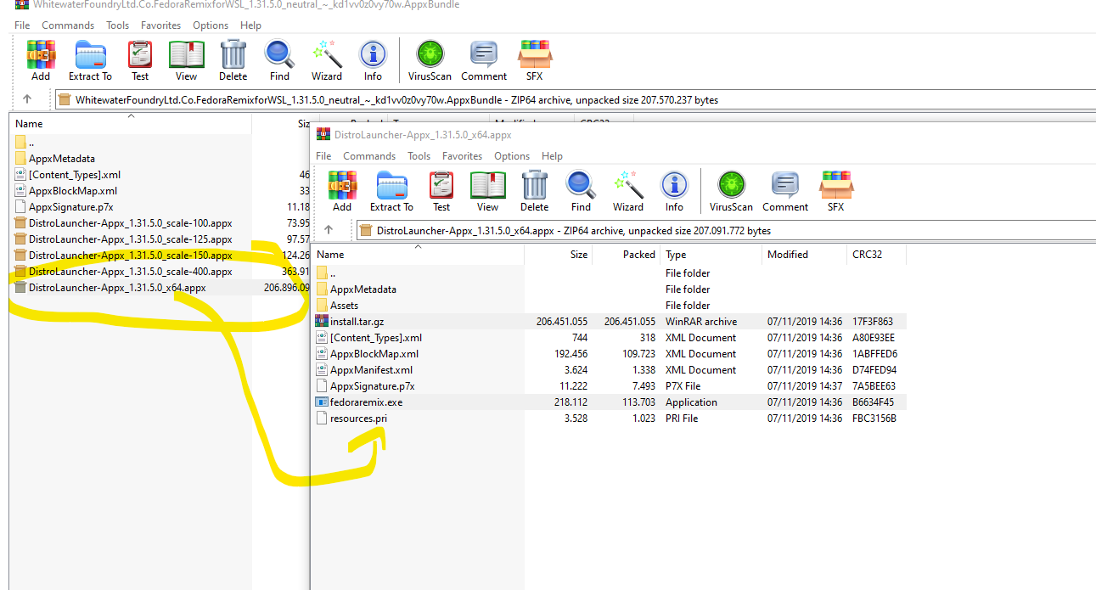1096x590 pixels.
Task: Sort by Modified column header in the front window
Action: 787,255
